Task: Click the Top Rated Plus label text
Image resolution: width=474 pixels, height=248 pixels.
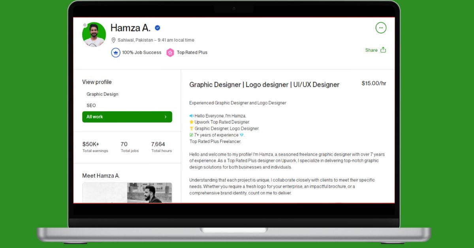Action: click(193, 52)
